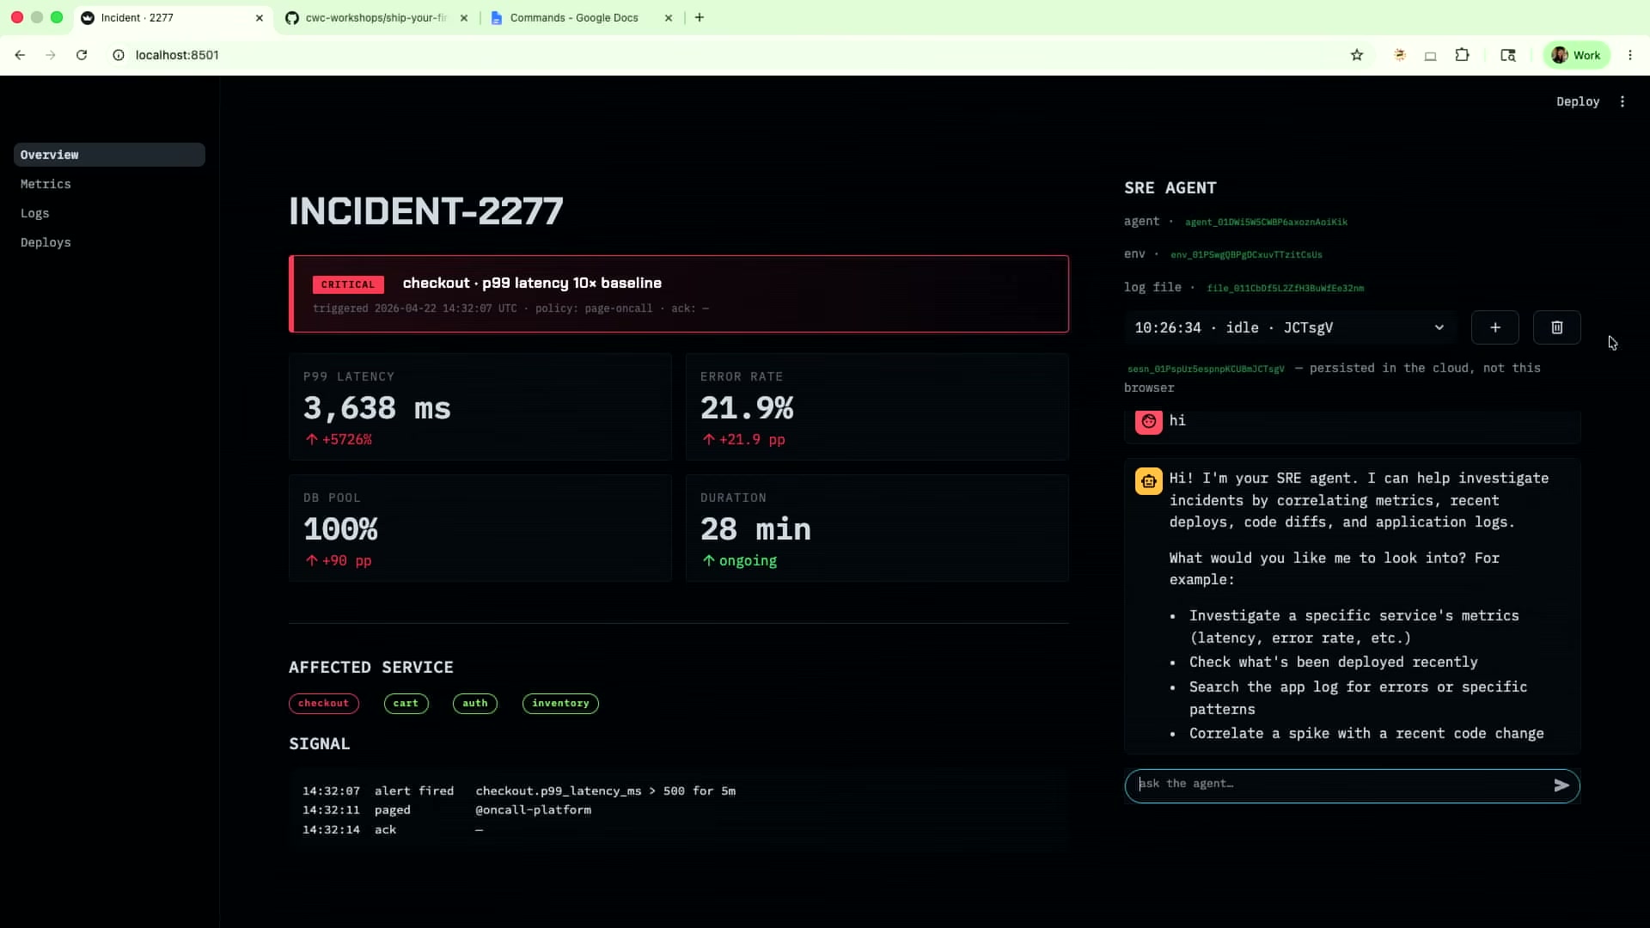Click the inventory service tag

[x=560, y=704]
